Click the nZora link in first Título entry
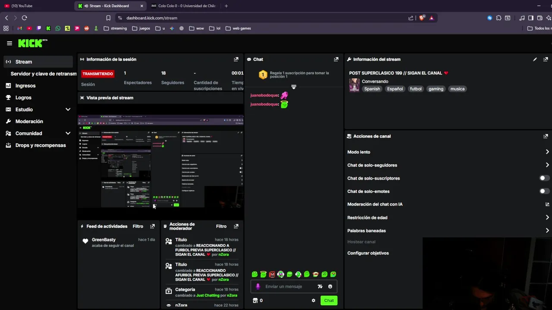Screen dimensions: 552x310 pos(223,254)
